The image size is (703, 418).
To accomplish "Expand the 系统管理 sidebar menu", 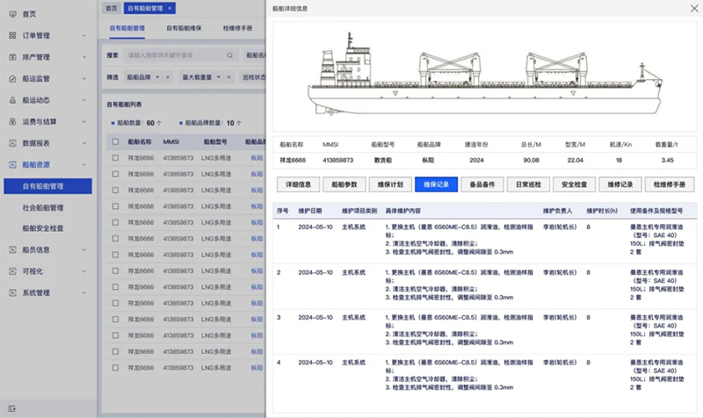I will 83,292.
